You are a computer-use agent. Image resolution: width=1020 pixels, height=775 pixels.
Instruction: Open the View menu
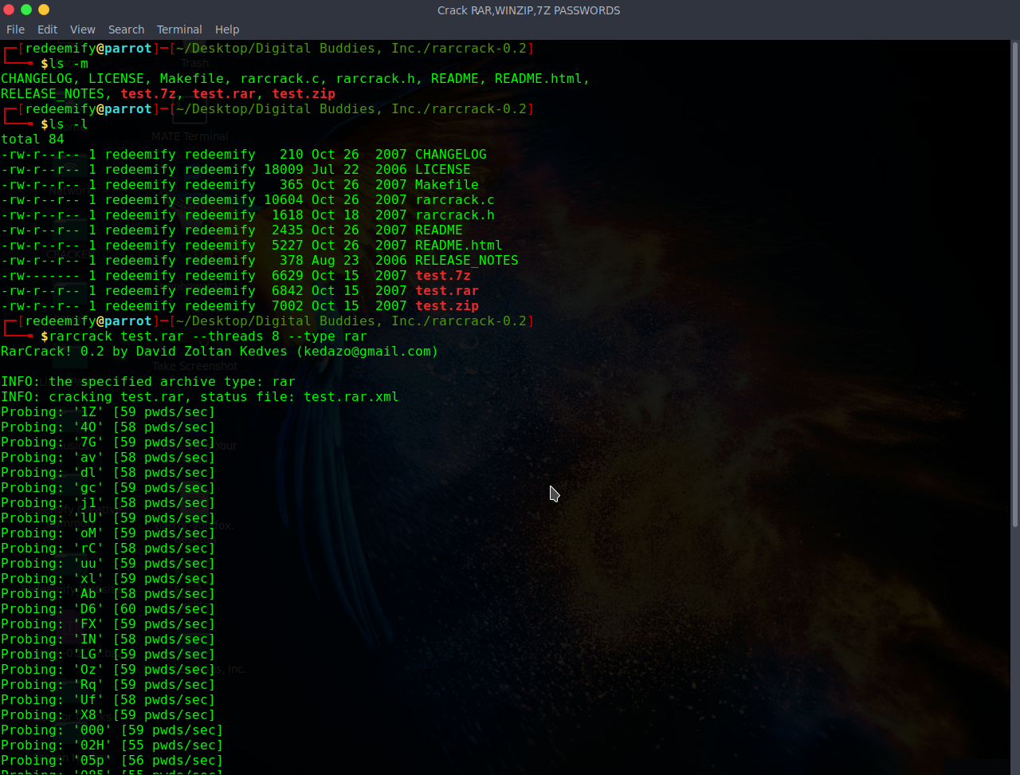click(83, 30)
